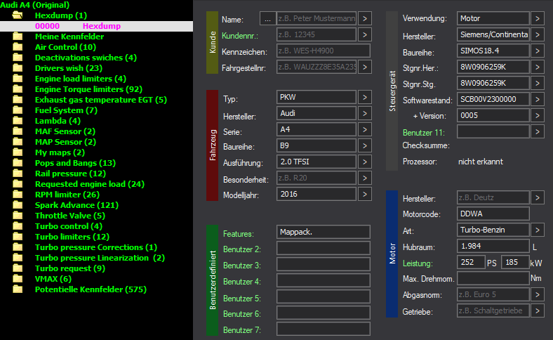Viewport: 553px width, 340px height.
Task: Click folder icon beside Turbo limiters (12)
Action: [x=18, y=237]
